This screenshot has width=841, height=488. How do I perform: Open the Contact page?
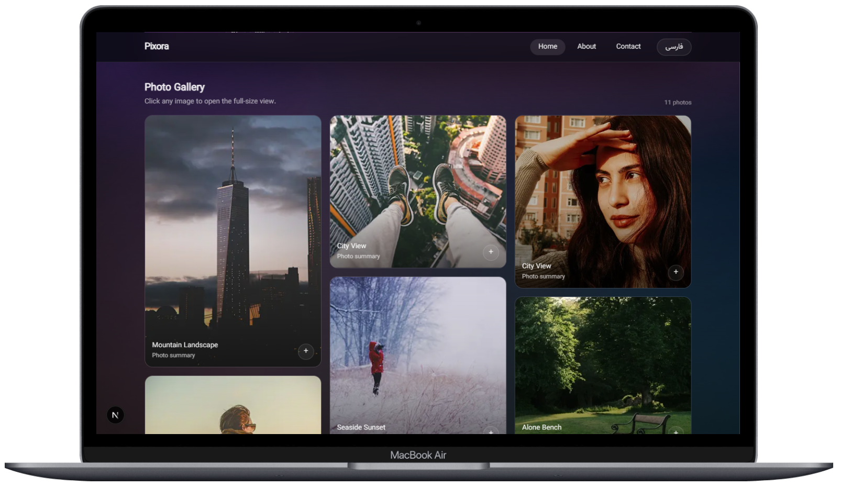point(628,47)
